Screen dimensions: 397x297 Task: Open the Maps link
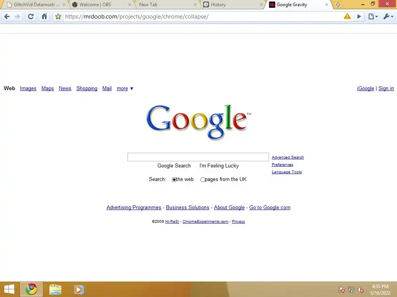pyautogui.click(x=48, y=89)
